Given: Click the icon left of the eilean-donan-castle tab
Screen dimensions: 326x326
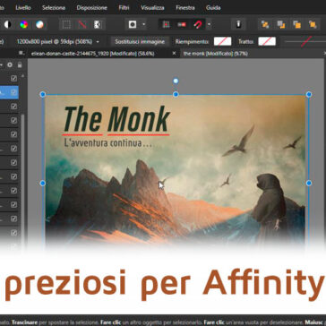Looking at the screenshot, I should pos(21,53).
